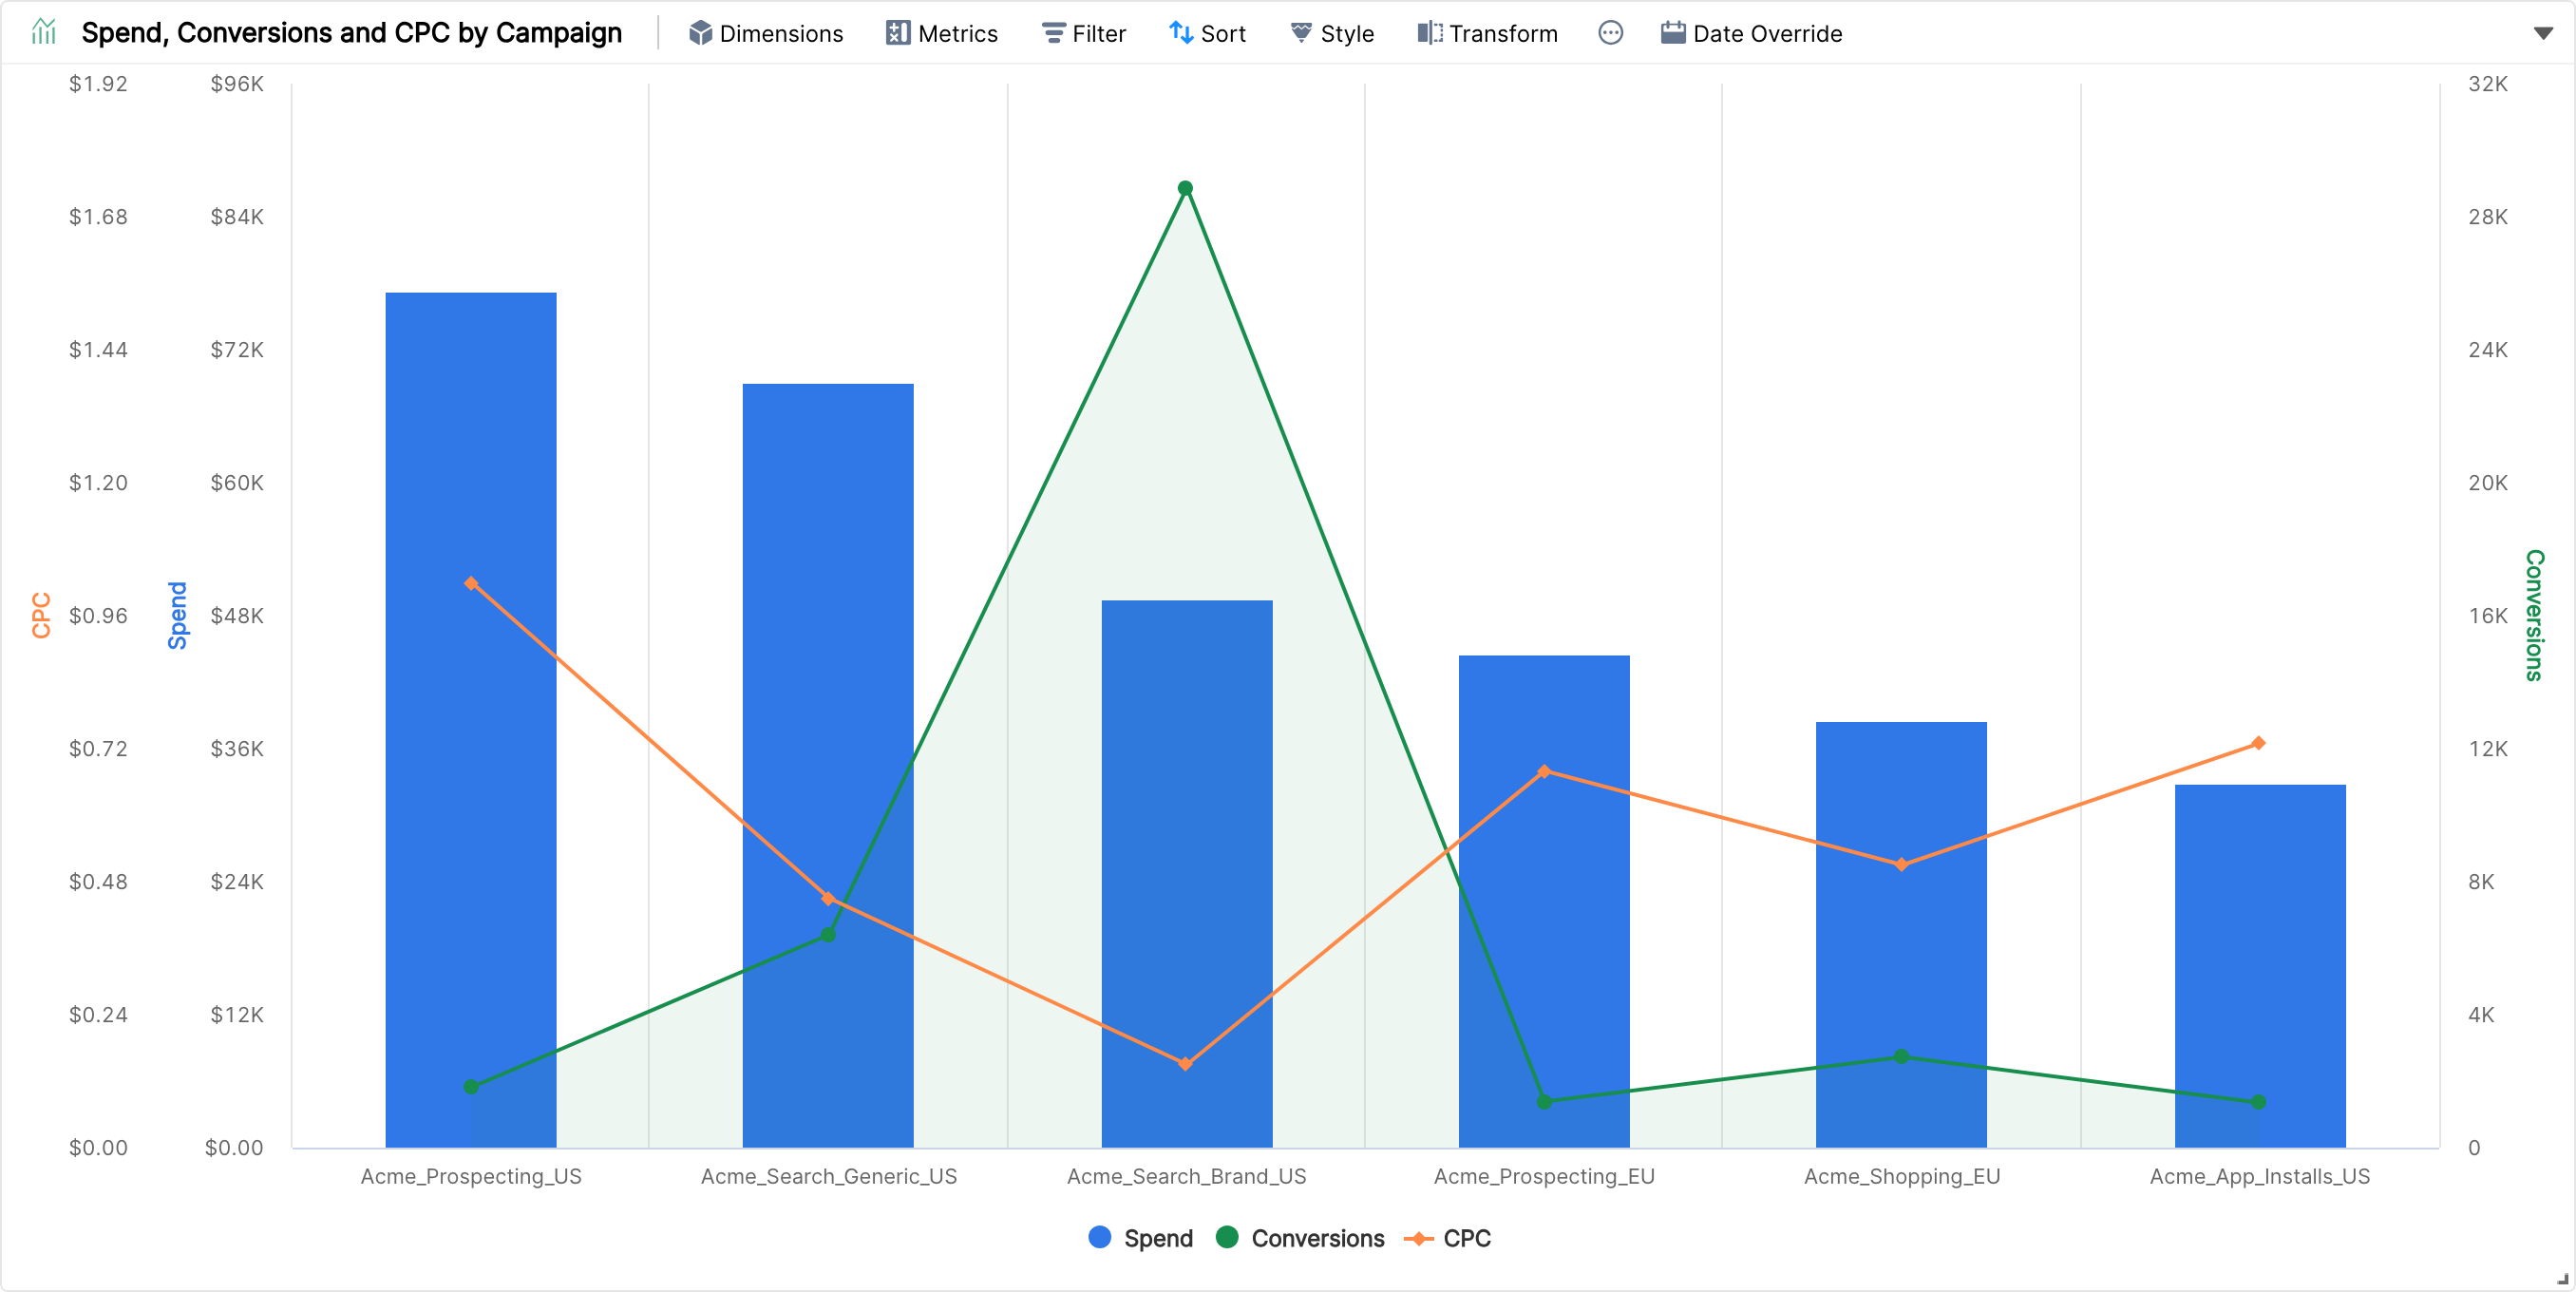The image size is (2576, 1292).
Task: Click the widget corner resize handle
Action: (2562, 1278)
